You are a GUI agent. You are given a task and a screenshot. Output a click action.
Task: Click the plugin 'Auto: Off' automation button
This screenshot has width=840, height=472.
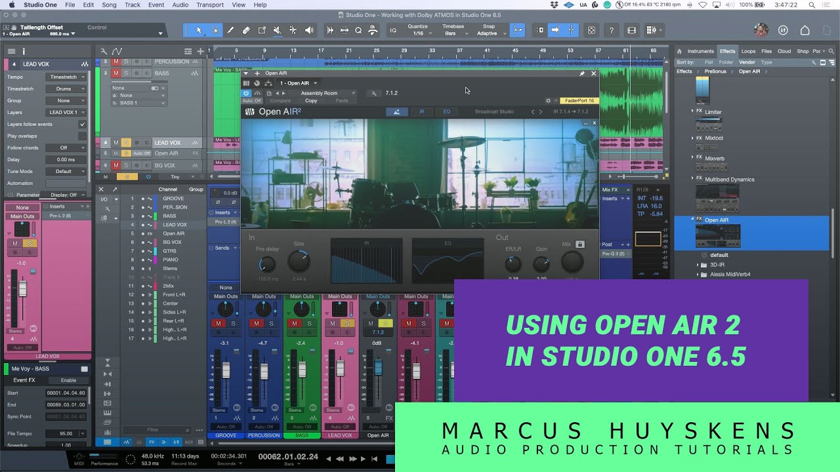252,101
